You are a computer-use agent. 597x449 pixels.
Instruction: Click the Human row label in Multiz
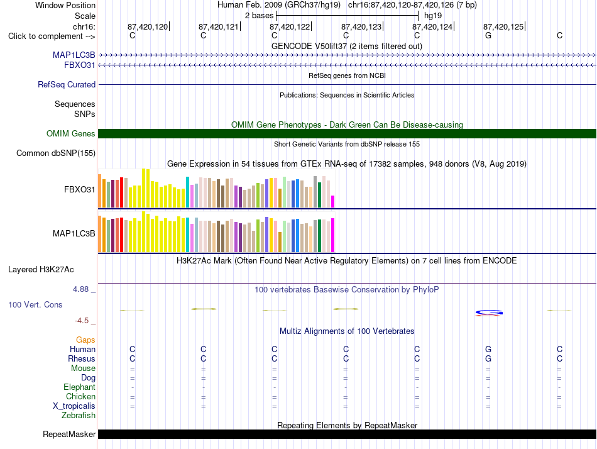click(x=82, y=349)
